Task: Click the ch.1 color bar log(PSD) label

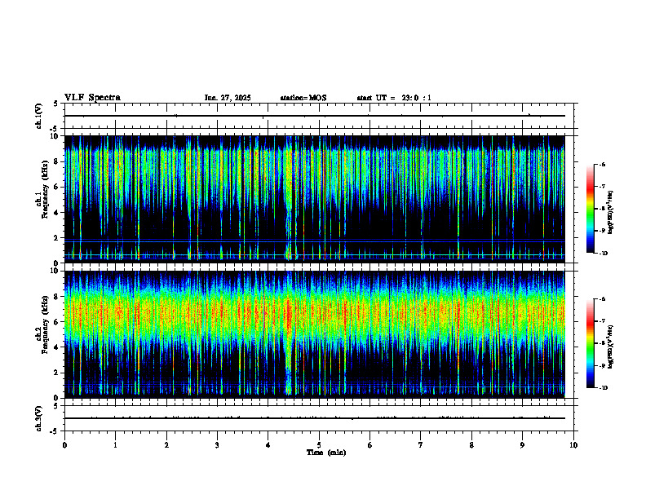Action: coord(610,212)
